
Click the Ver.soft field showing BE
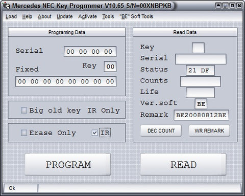(x=201, y=104)
